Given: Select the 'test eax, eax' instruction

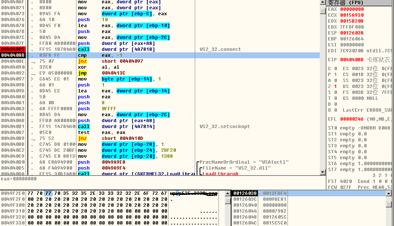Looking at the screenshot, I should tap(102, 132).
